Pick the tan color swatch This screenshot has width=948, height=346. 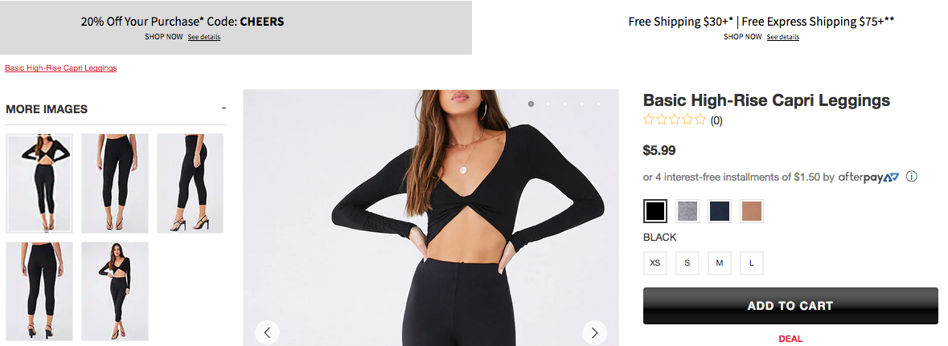coord(752,211)
